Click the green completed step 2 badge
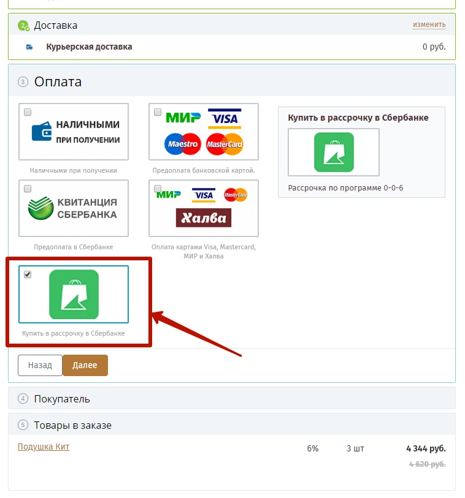465x498 pixels. (x=23, y=25)
